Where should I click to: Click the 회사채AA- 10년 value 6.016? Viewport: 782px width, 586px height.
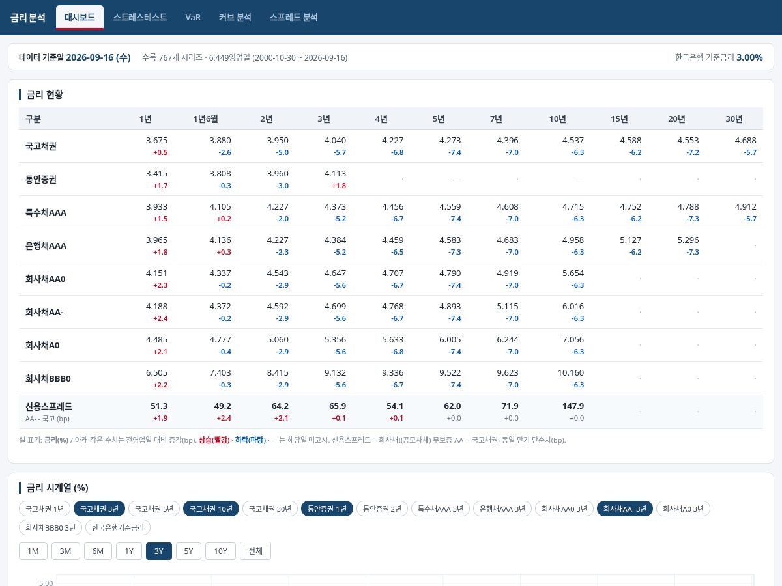573,307
